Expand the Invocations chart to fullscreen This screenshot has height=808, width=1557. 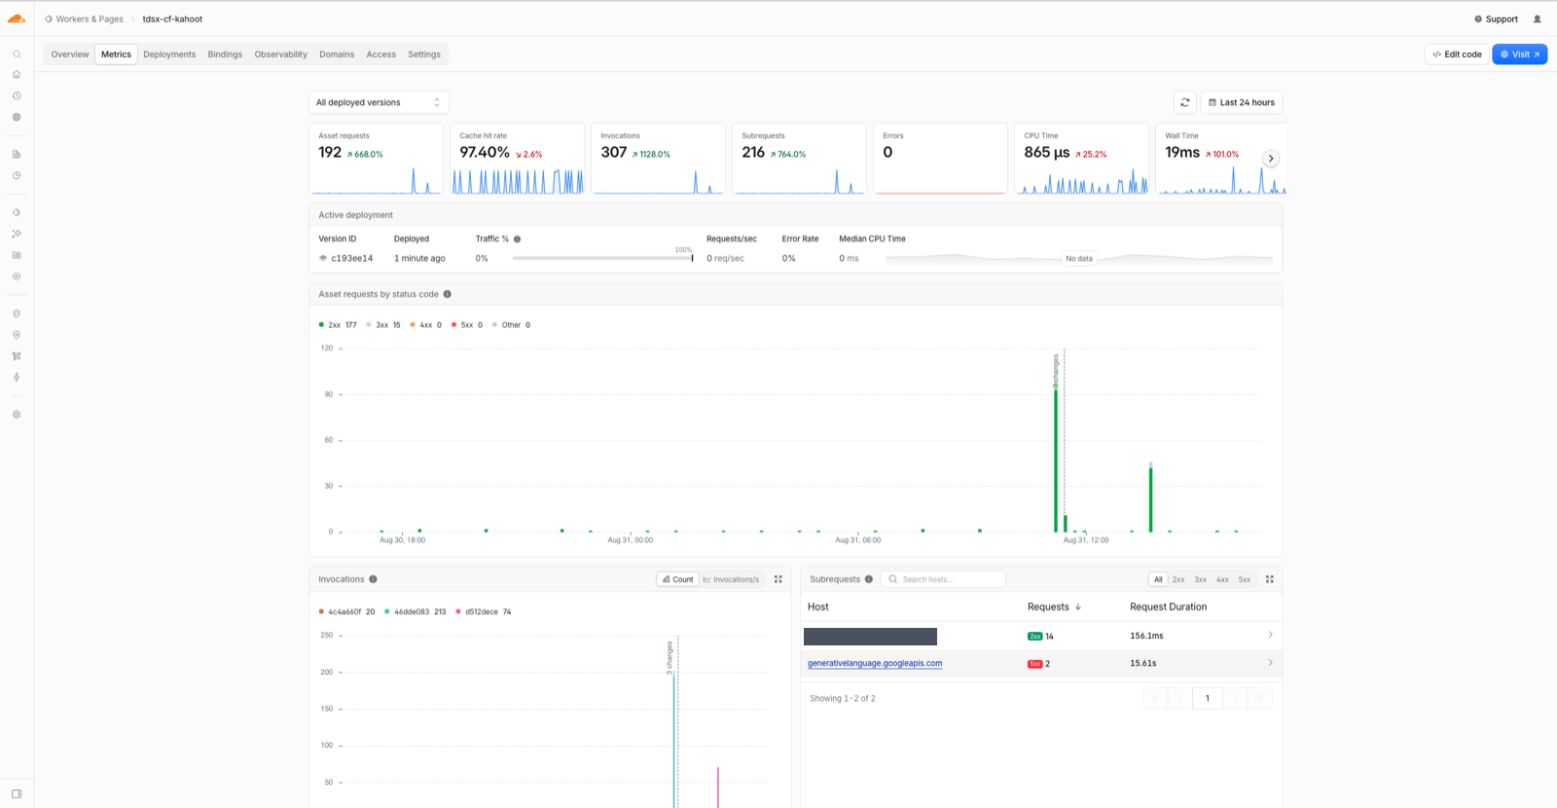[778, 579]
